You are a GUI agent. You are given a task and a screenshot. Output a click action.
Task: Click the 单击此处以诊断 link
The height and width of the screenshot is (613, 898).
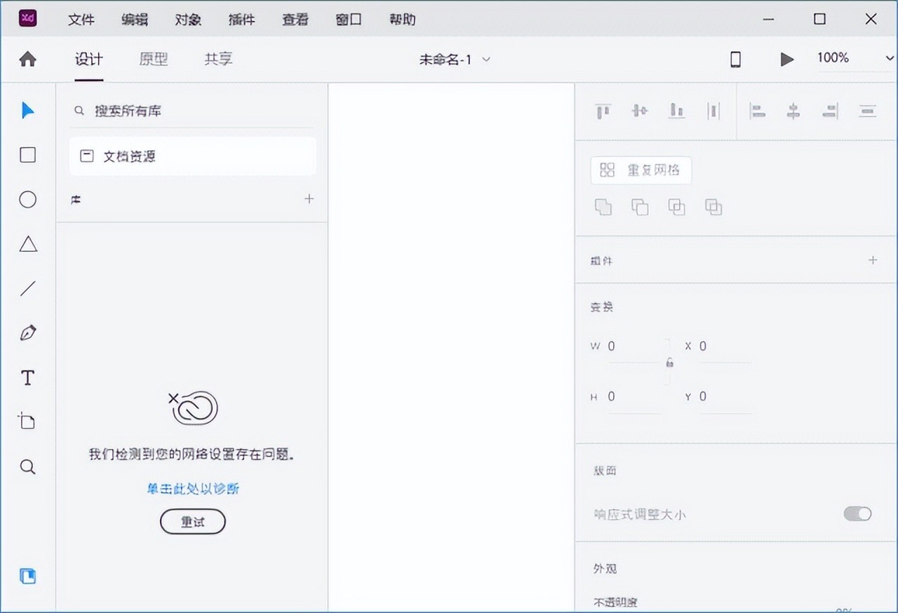coord(193,488)
